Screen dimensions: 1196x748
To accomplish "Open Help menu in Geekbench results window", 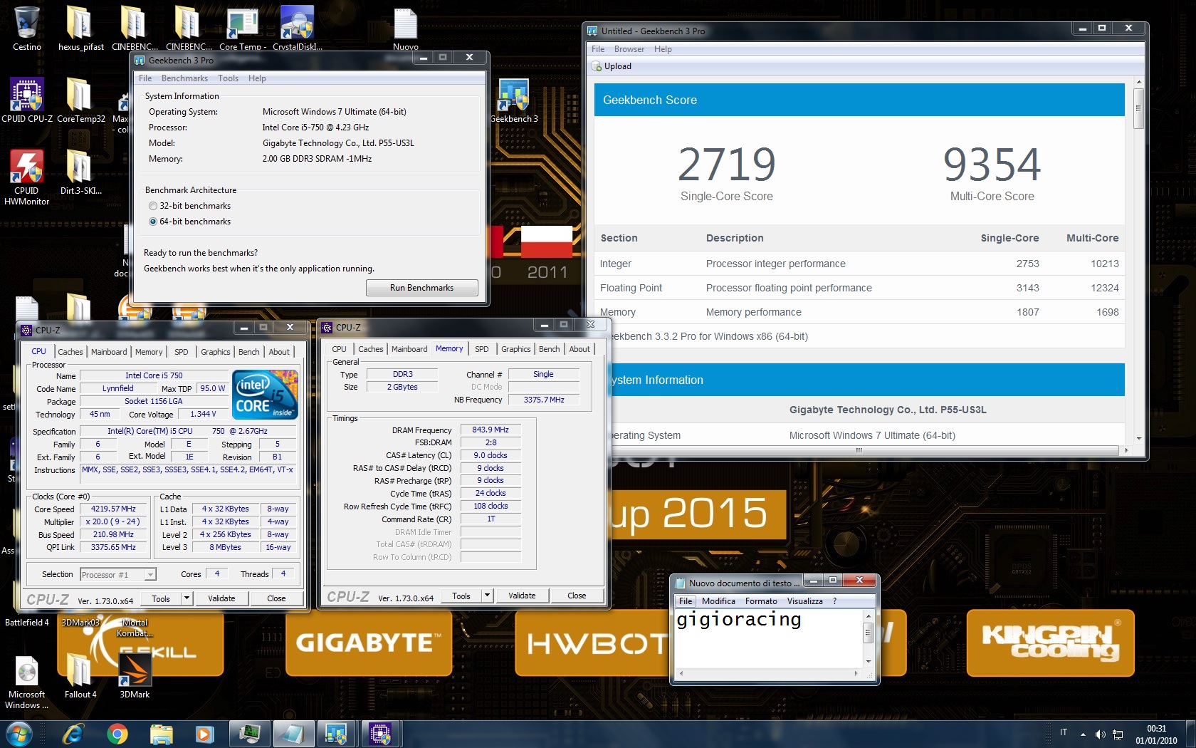I will (x=663, y=49).
